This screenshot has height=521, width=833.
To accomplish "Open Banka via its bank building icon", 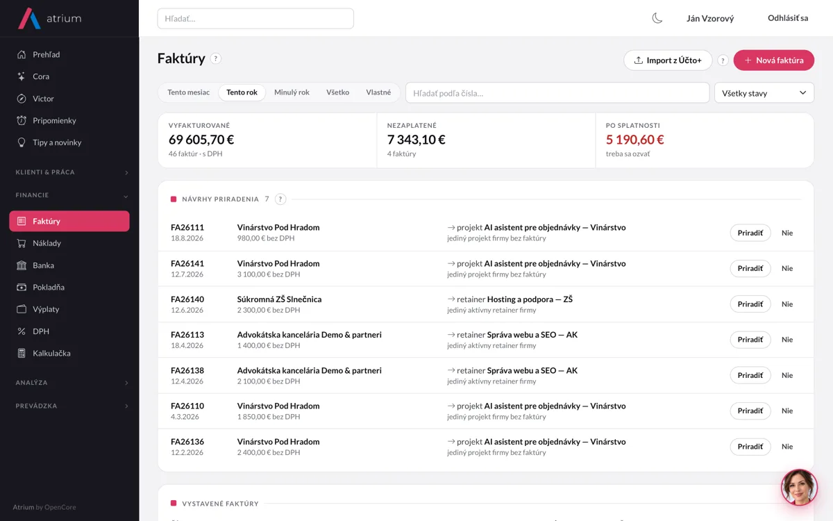I will (22, 265).
